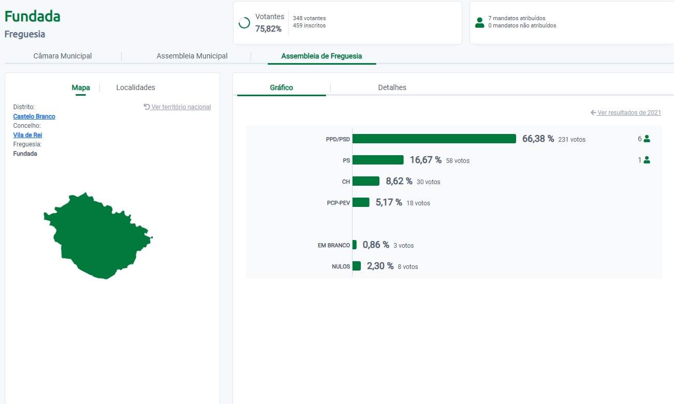Click the PPD/PSD green result bar

[x=434, y=139]
